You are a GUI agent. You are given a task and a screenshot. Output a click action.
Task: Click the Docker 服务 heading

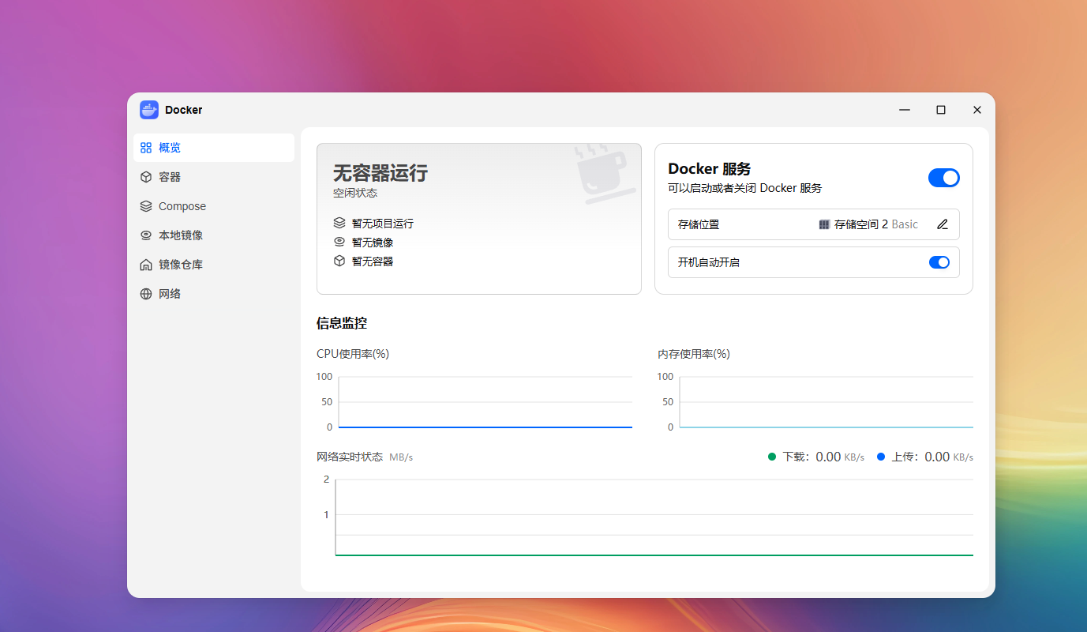click(710, 168)
